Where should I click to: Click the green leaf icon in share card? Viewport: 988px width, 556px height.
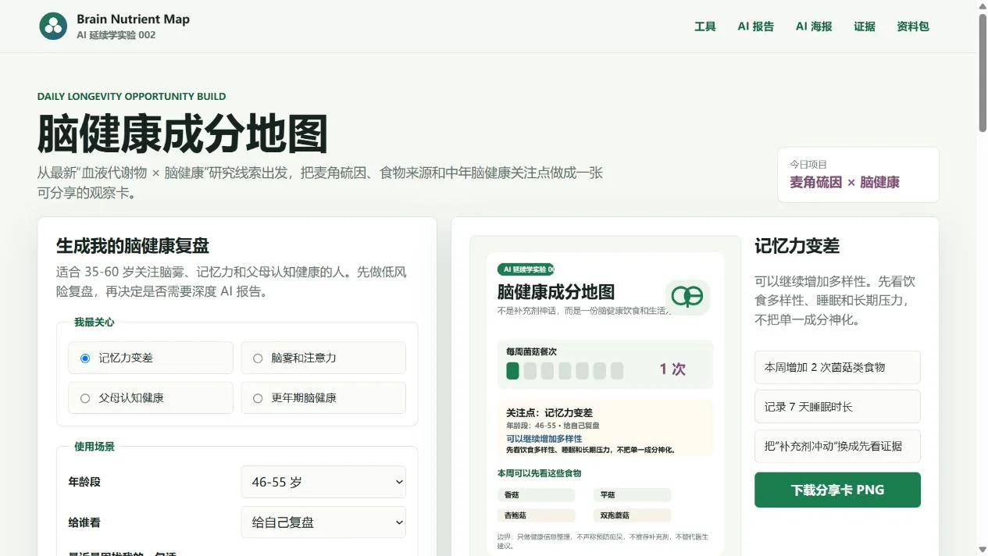(x=687, y=297)
